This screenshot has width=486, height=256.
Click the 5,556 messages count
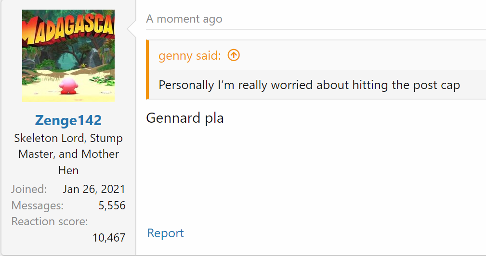[x=112, y=205]
